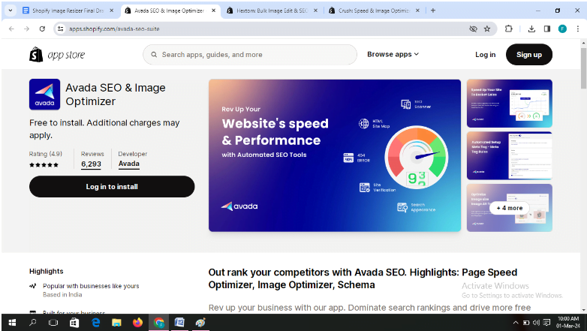This screenshot has height=331, width=587.
Task: Close the Crush Speed & Image Optimizer tab
Action: click(x=418, y=11)
